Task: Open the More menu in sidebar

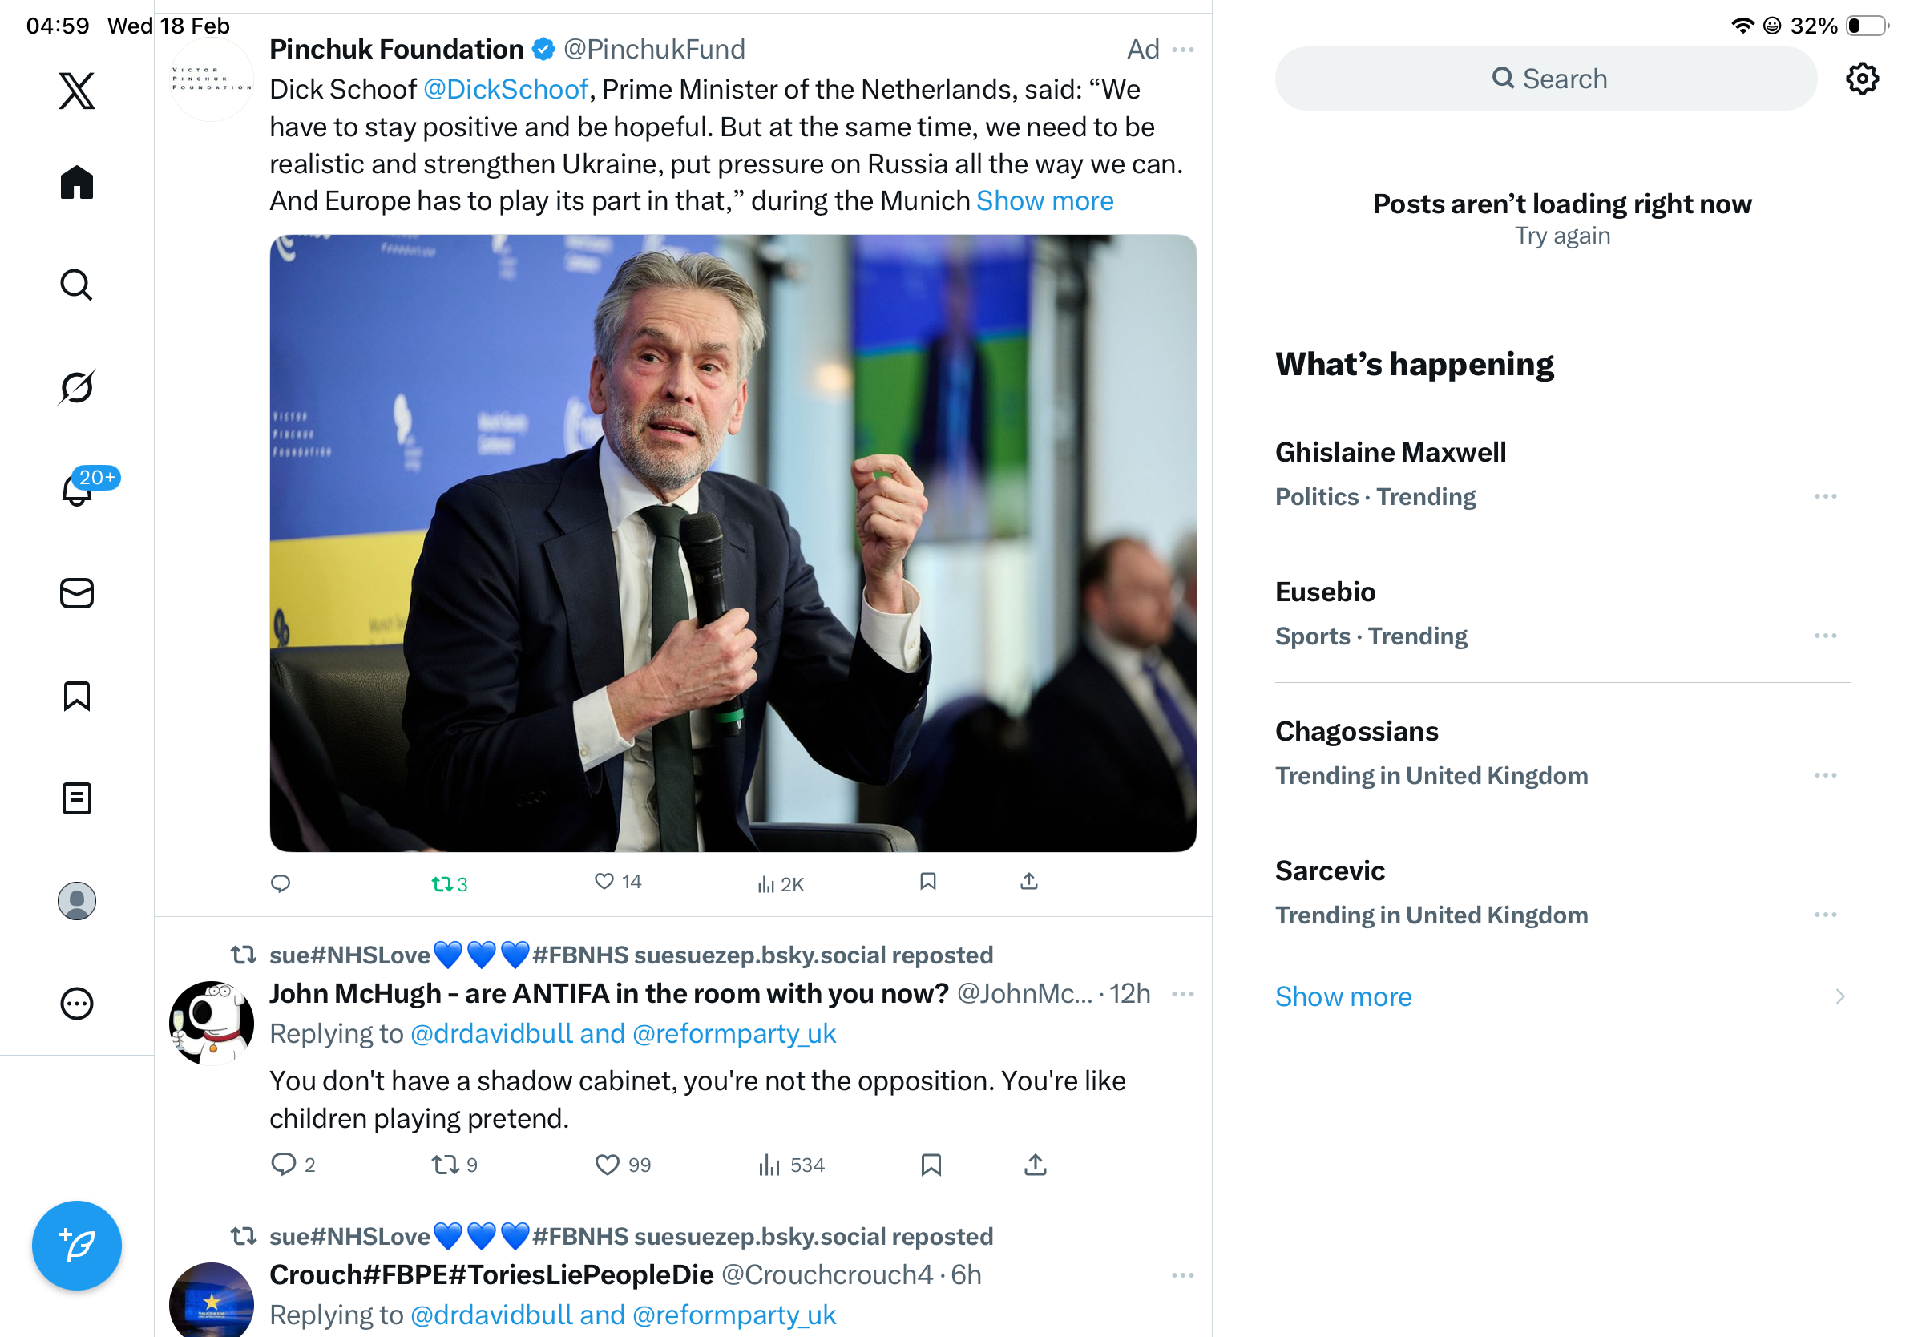Action: point(77,1004)
